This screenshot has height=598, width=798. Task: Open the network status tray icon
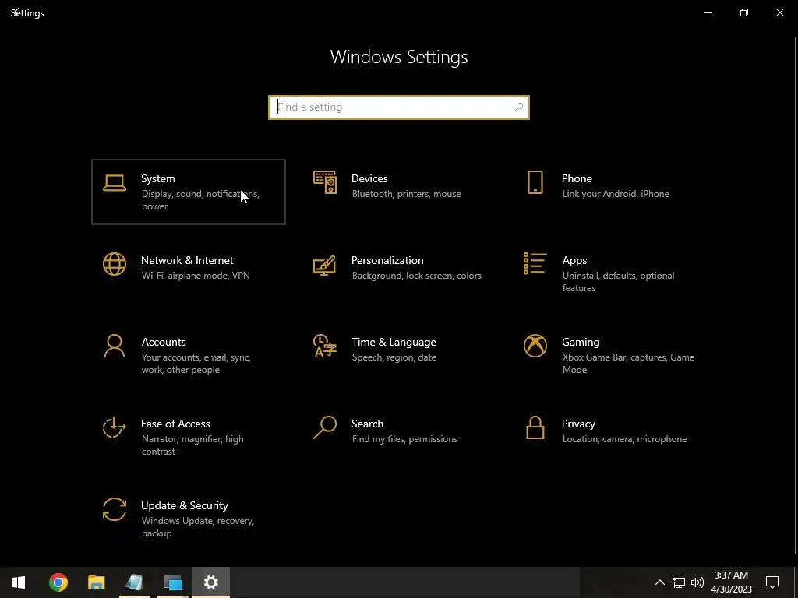click(x=679, y=582)
